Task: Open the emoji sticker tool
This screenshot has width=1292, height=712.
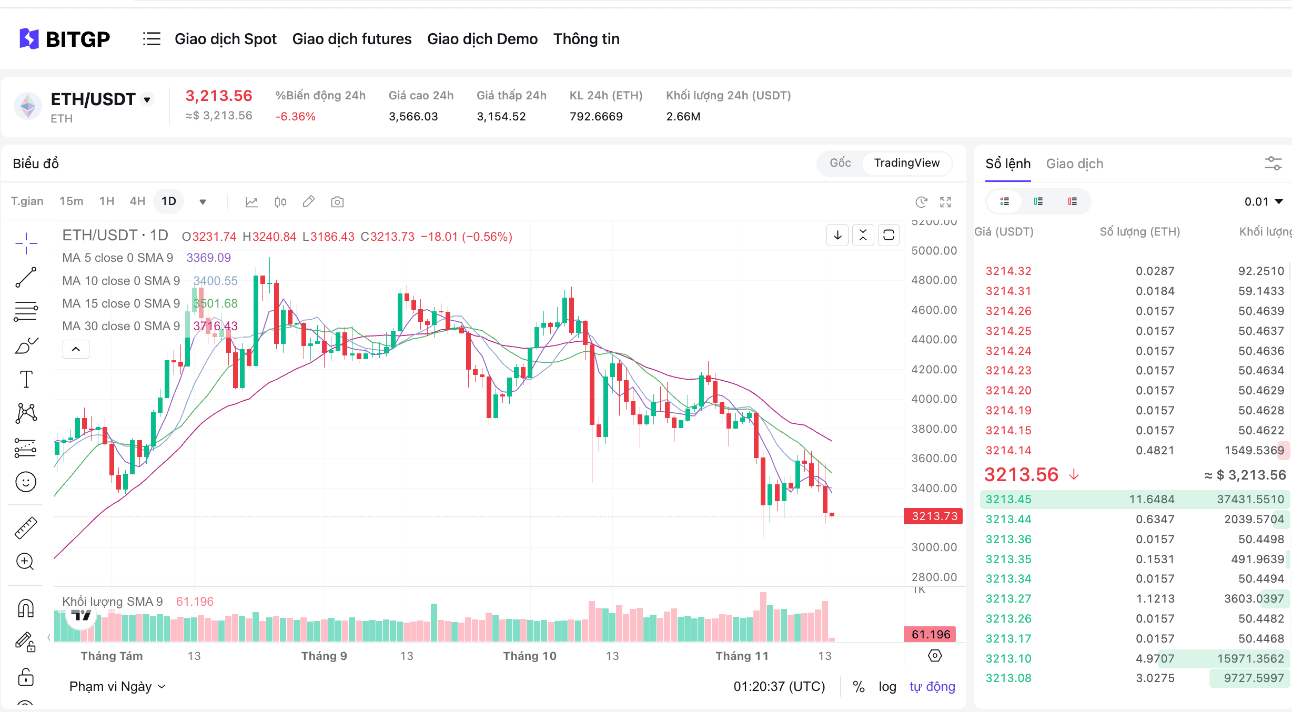Action: pyautogui.click(x=26, y=482)
